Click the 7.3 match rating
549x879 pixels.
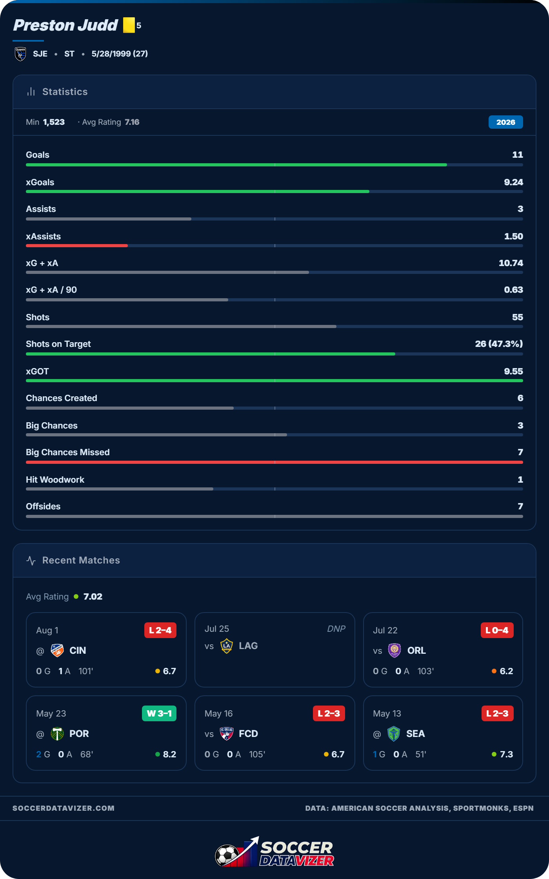(506, 754)
